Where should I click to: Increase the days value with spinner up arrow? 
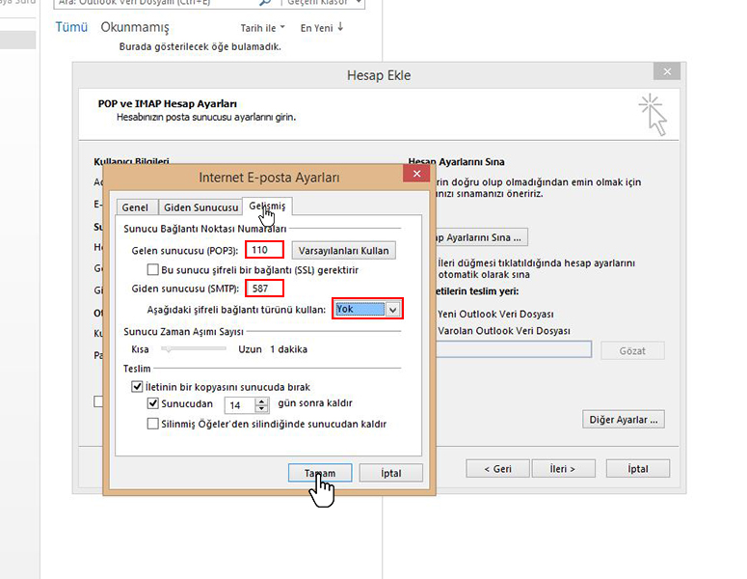pyautogui.click(x=262, y=400)
